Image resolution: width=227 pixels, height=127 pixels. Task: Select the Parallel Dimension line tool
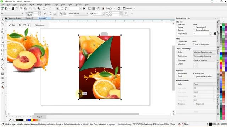2,64
